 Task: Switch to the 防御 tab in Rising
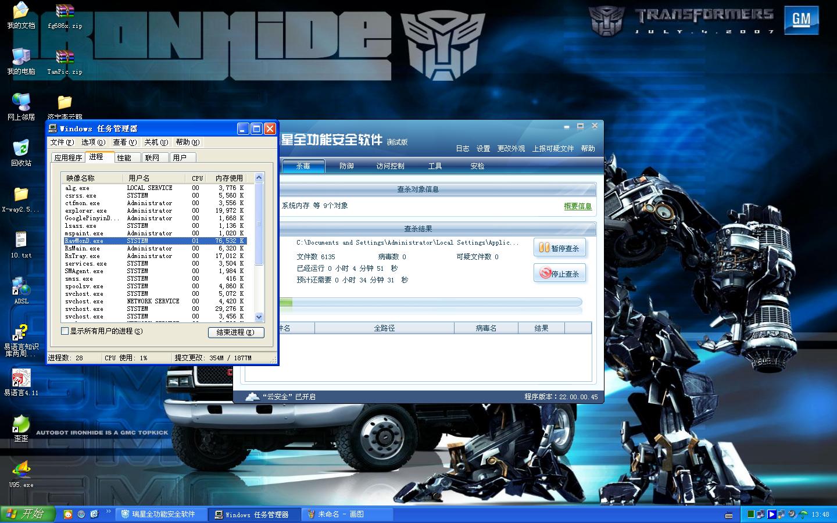point(347,166)
